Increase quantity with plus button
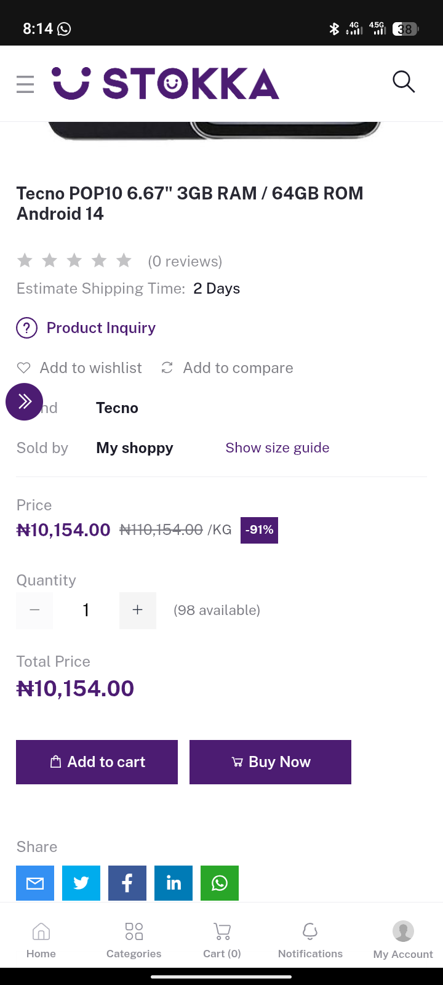The width and height of the screenshot is (443, 985). tap(138, 610)
